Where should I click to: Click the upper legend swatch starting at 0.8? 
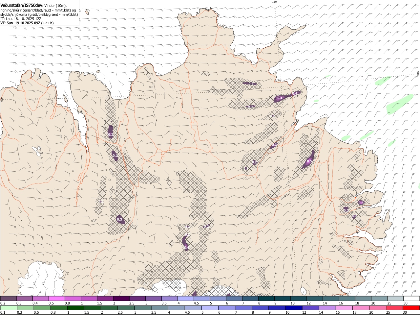click(x=73, y=299)
